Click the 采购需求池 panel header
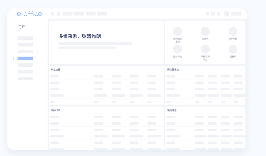This screenshot has height=156, width=266. [x=173, y=70]
